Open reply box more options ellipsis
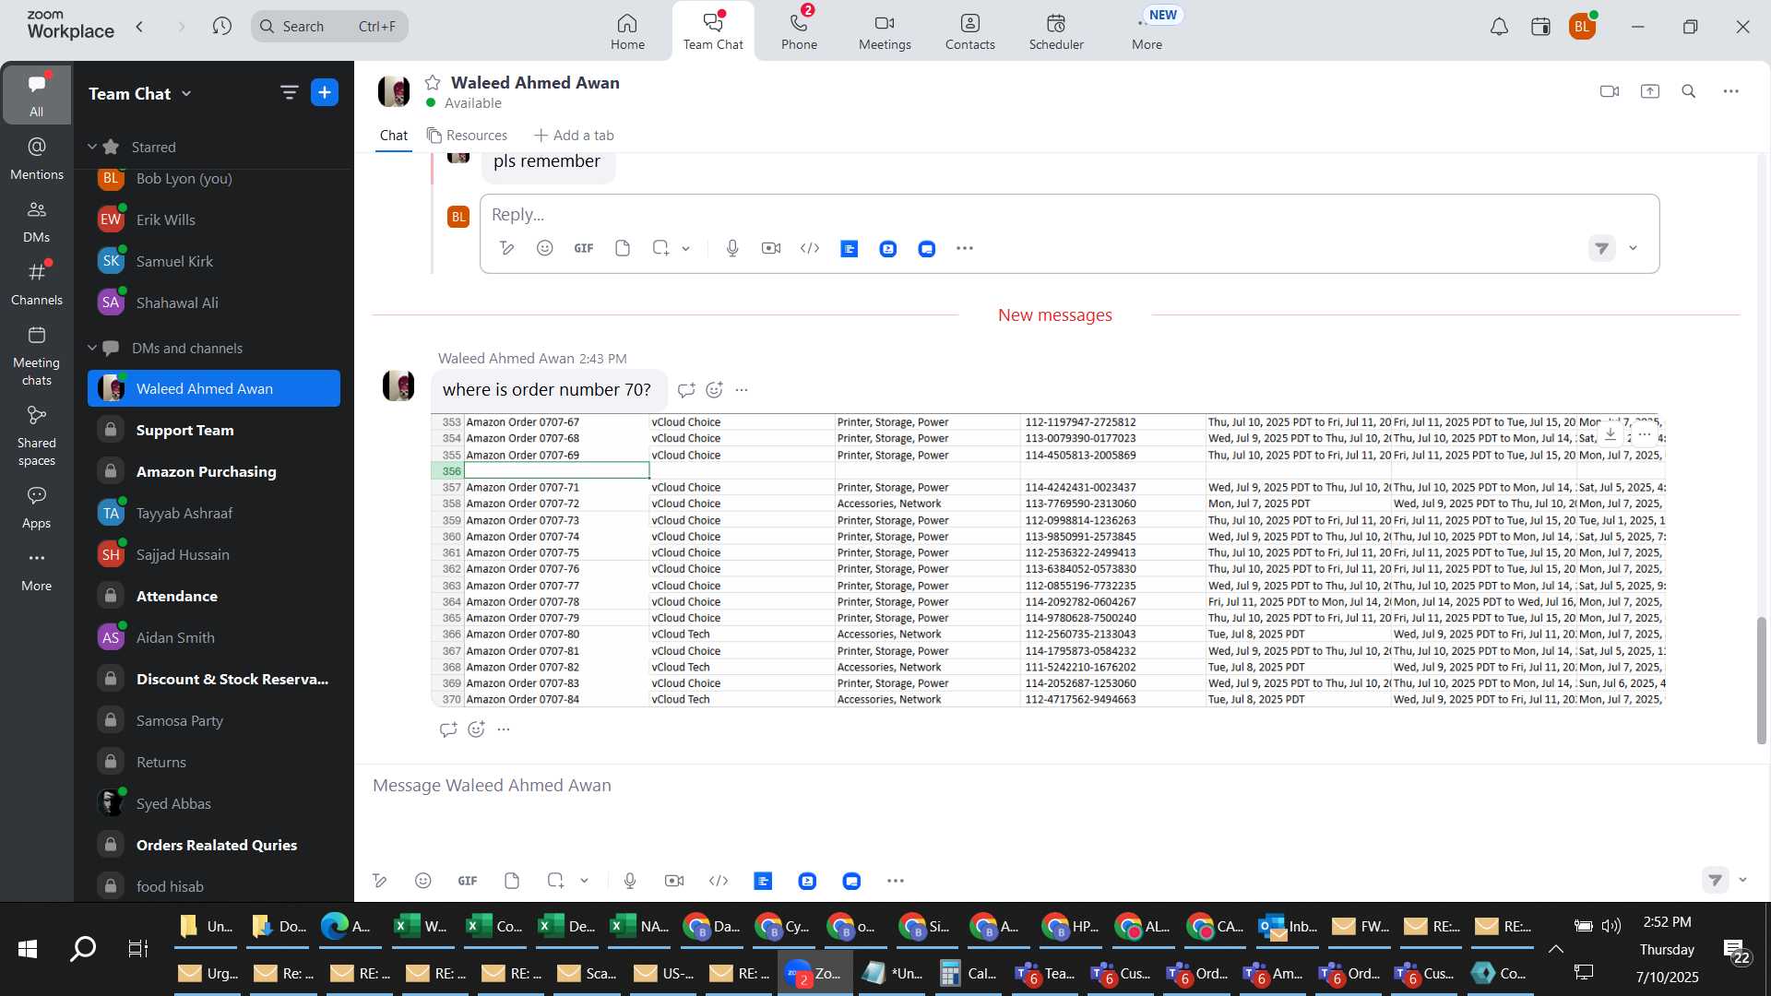 tap(965, 248)
